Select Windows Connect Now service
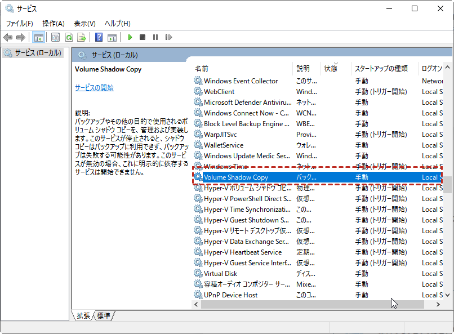 (318, 113)
